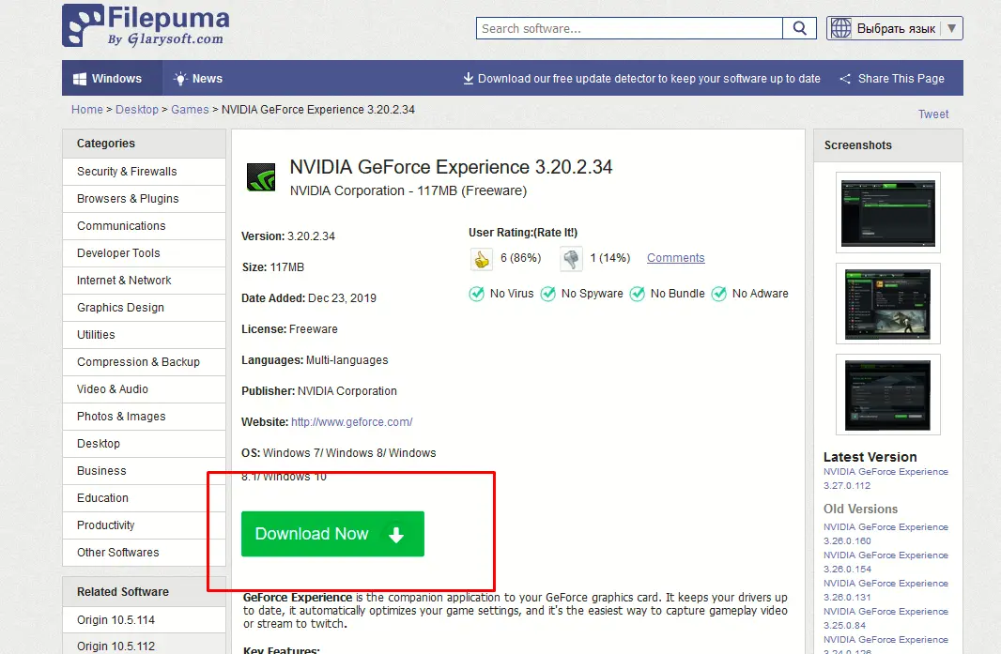Open Graphics Design category
The width and height of the screenshot is (1001, 654).
145,308
